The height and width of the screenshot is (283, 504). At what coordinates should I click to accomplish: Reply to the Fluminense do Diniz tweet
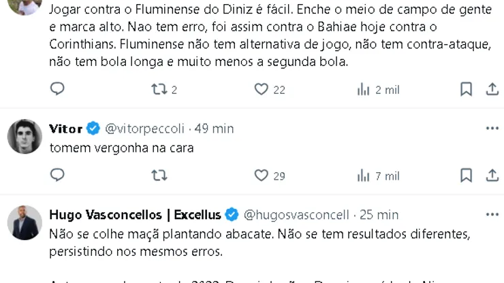(58, 89)
